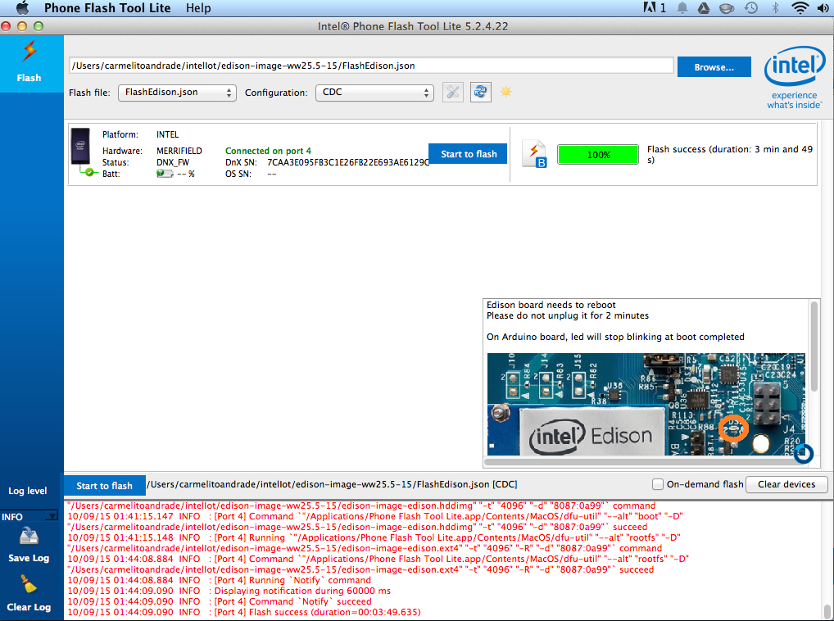
Task: Click the 100% progress bar
Action: (598, 155)
